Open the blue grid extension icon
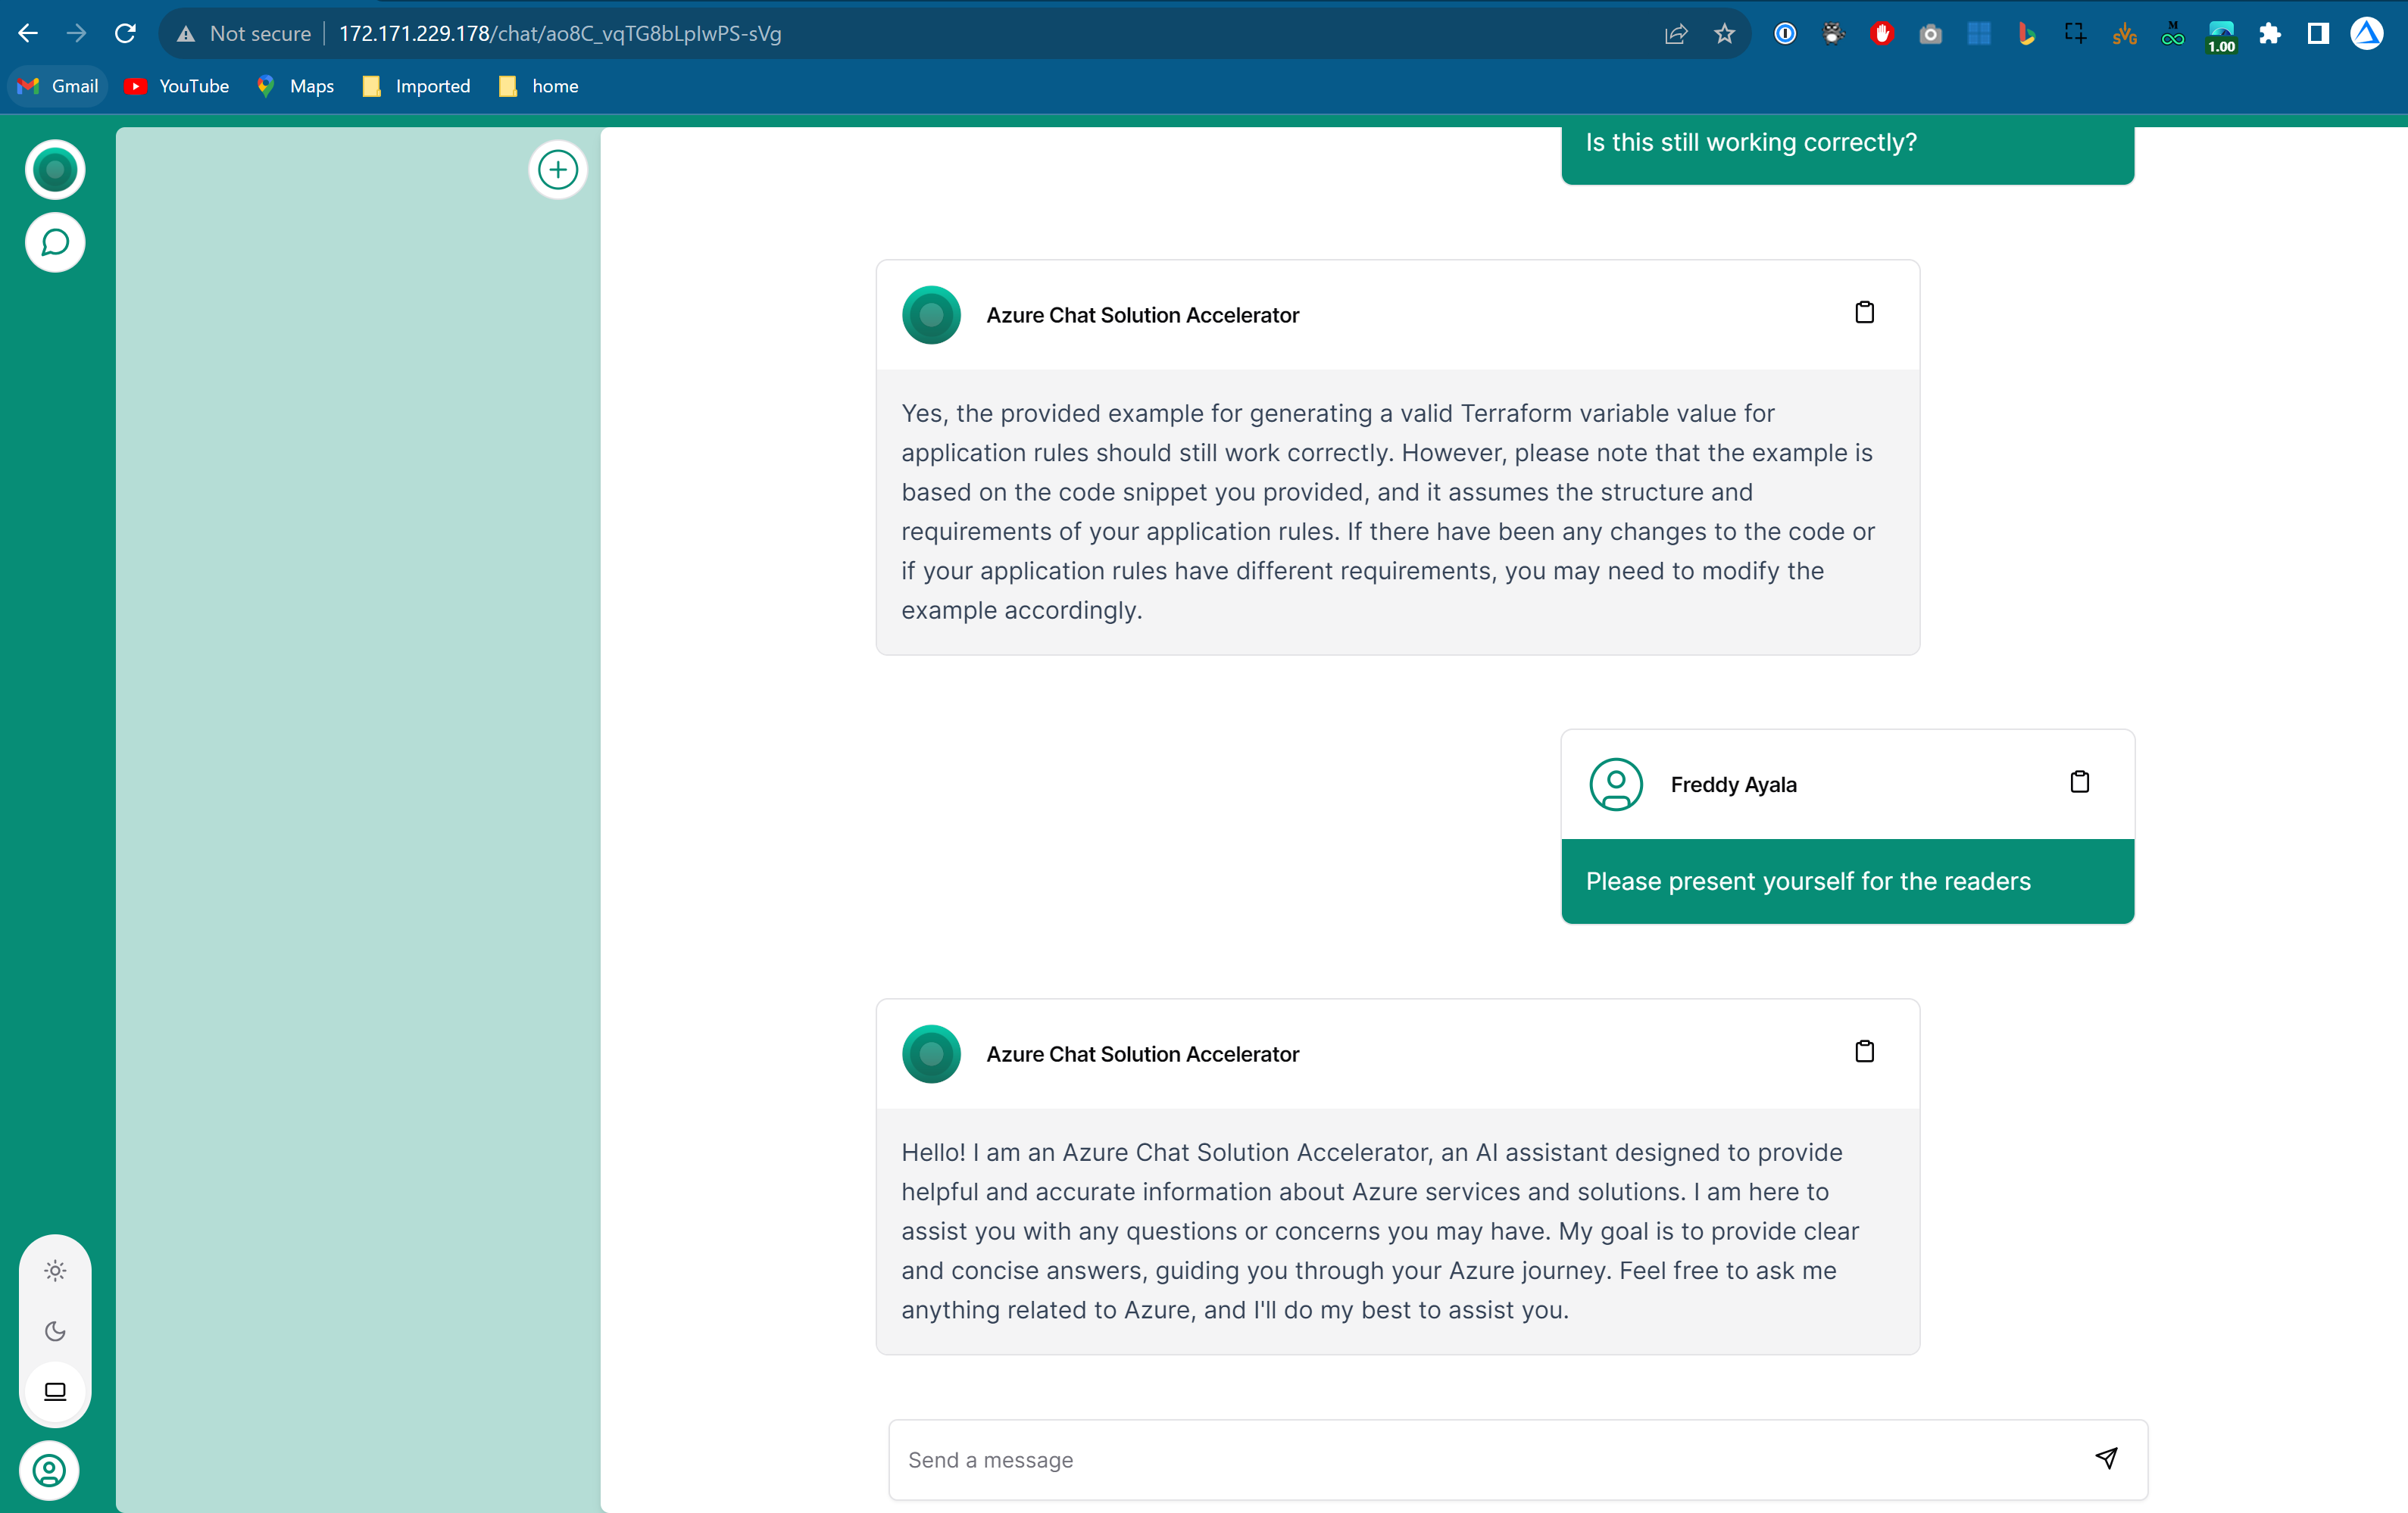Viewport: 2408px width, 1513px height. click(1979, 34)
